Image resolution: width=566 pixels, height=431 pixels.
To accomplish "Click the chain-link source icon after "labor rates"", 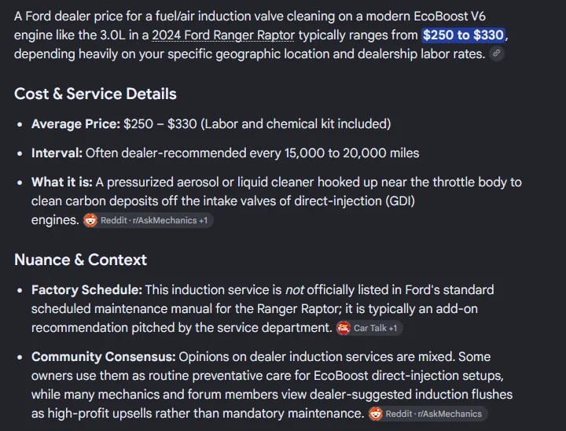I will click(496, 53).
